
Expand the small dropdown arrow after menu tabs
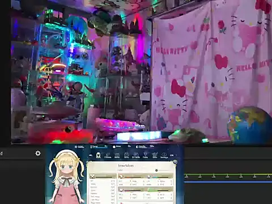[176, 155]
